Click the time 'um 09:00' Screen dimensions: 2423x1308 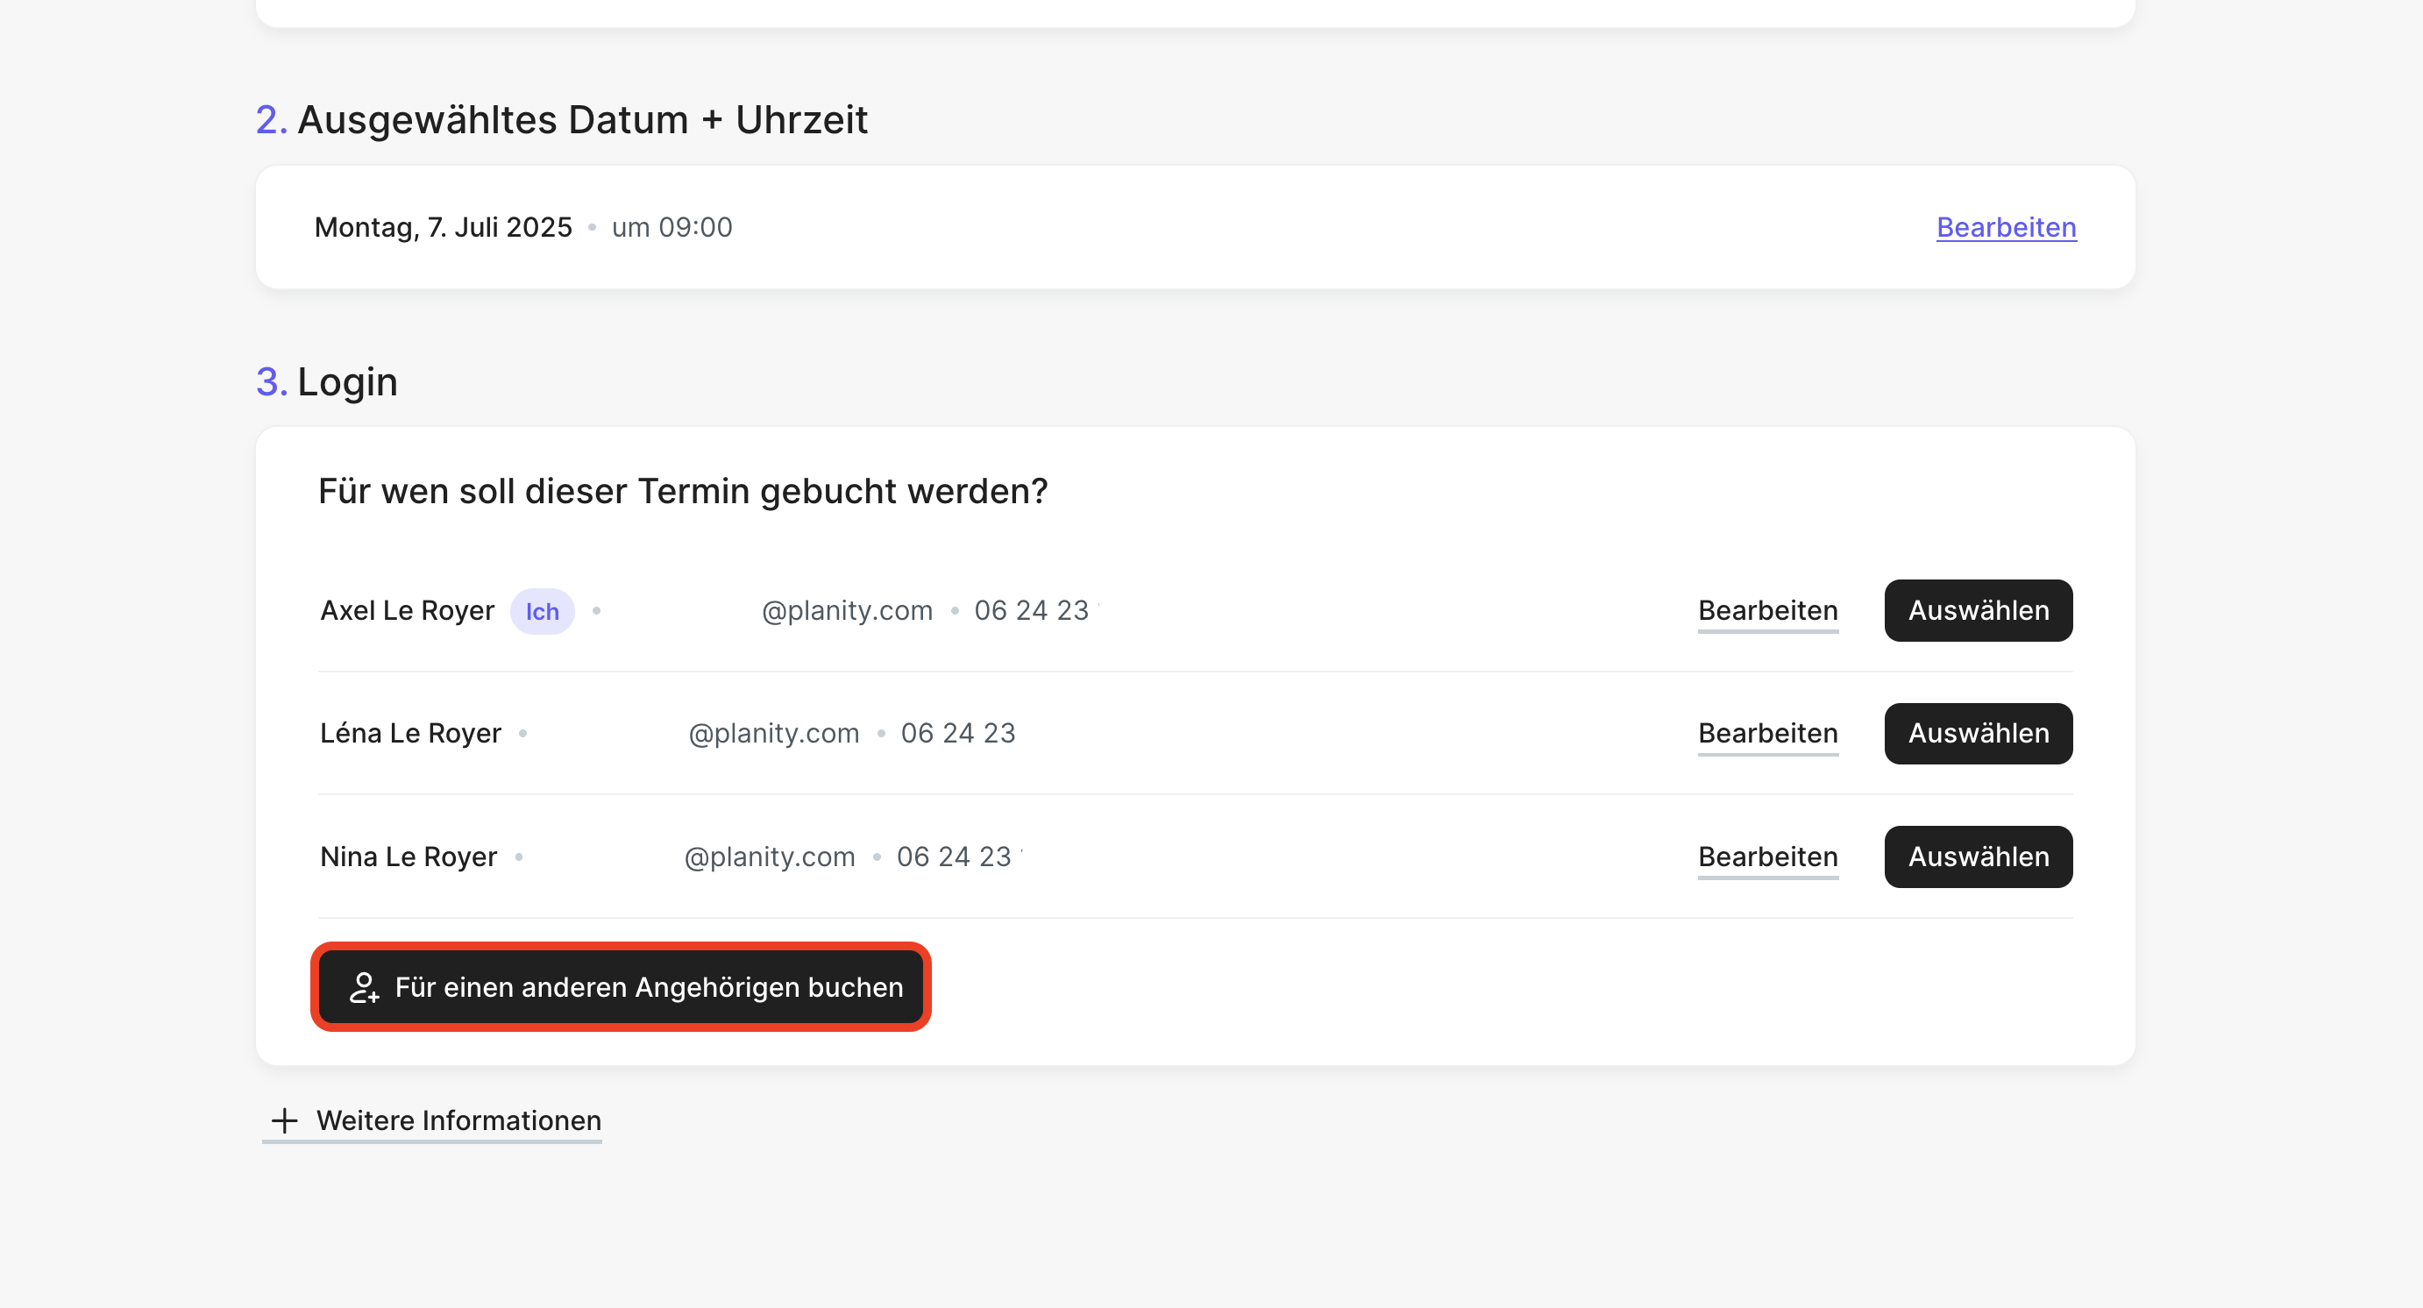point(671,228)
